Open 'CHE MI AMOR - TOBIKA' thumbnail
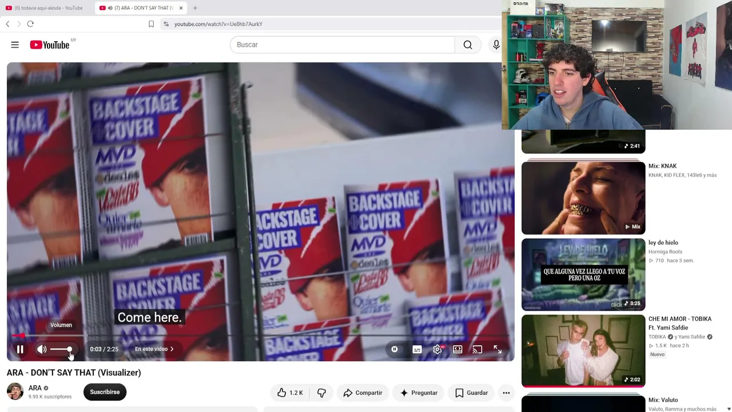This screenshot has height=412, width=732. (583, 351)
